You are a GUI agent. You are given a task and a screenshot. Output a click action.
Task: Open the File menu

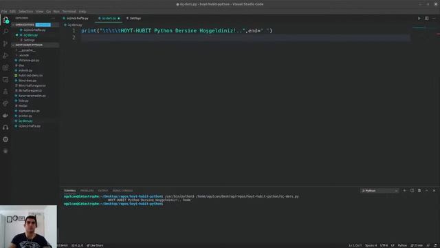coord(4,12)
